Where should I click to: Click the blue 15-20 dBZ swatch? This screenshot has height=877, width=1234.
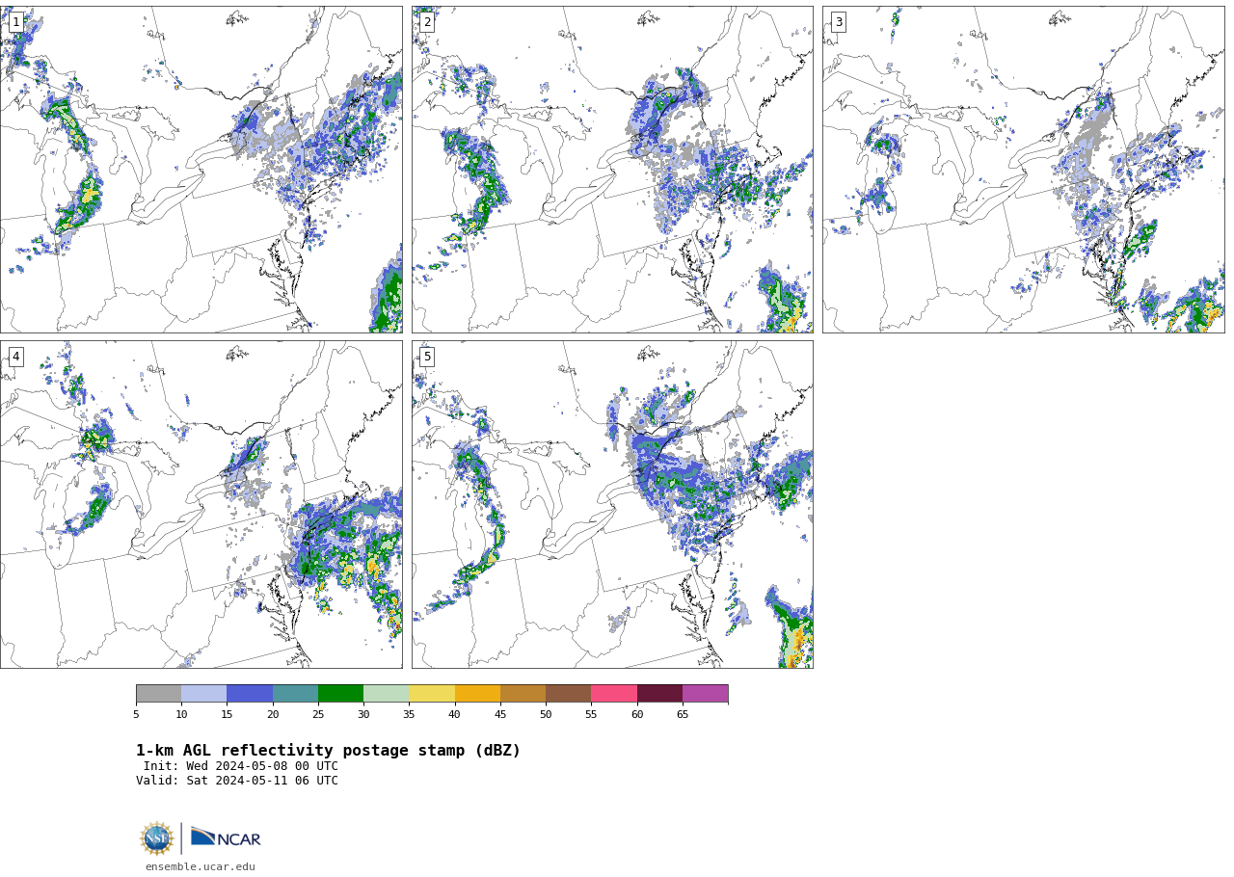[x=250, y=694]
